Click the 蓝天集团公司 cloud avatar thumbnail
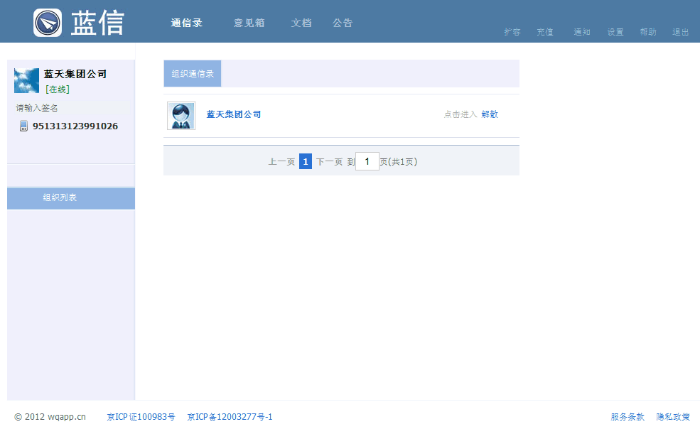700x434 pixels. point(26,80)
